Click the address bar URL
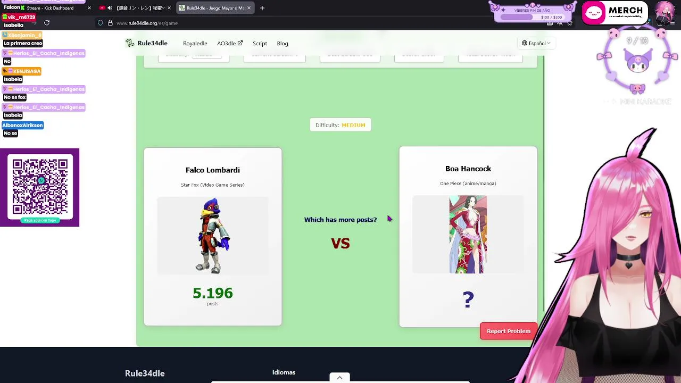681x383 pixels. click(147, 23)
